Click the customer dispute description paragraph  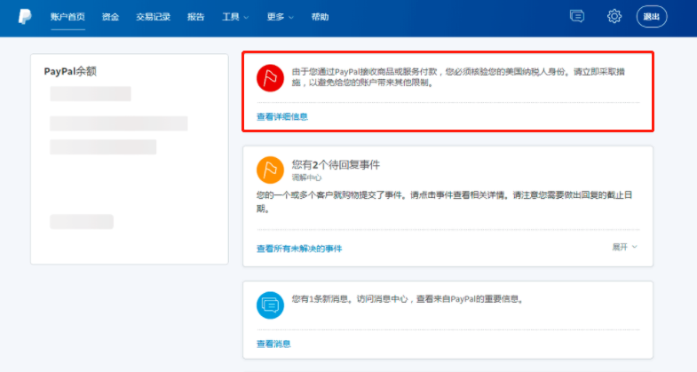tap(445, 202)
